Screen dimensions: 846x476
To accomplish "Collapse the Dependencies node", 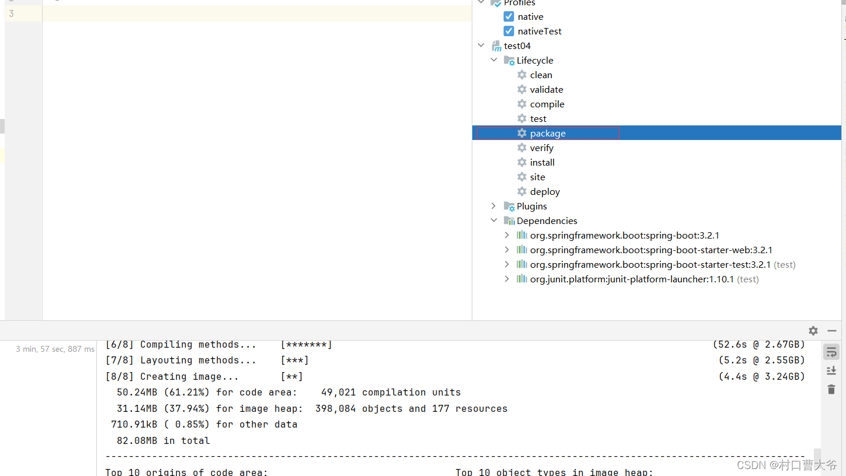I will coord(494,220).
